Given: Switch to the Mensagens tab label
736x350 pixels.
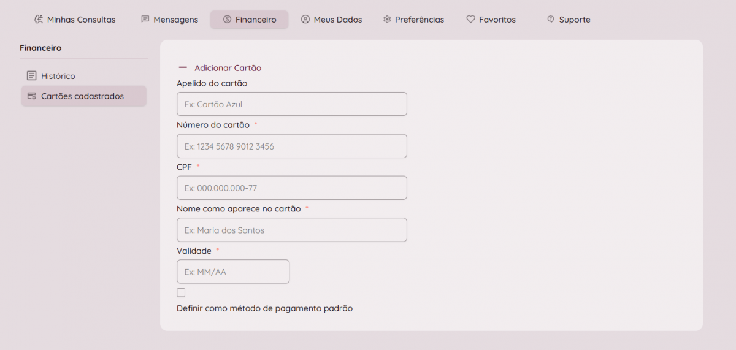Looking at the screenshot, I should [x=176, y=20].
